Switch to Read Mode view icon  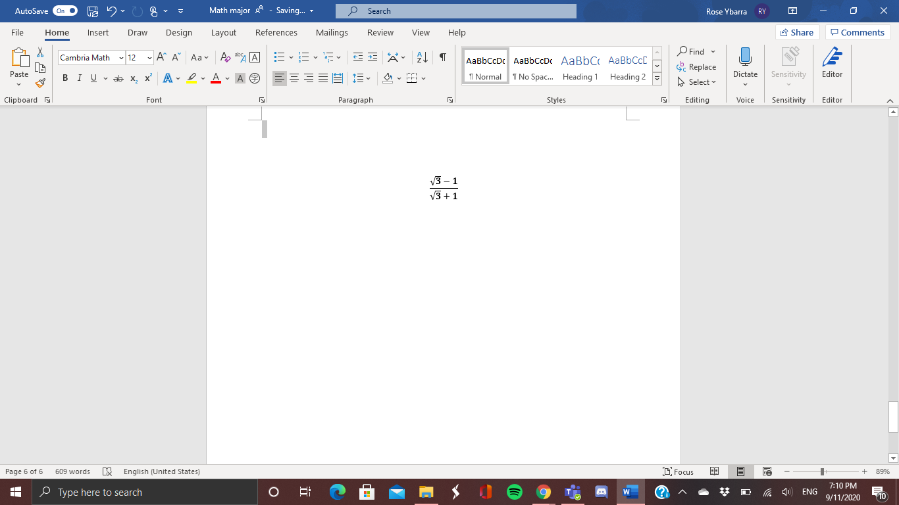click(x=715, y=471)
